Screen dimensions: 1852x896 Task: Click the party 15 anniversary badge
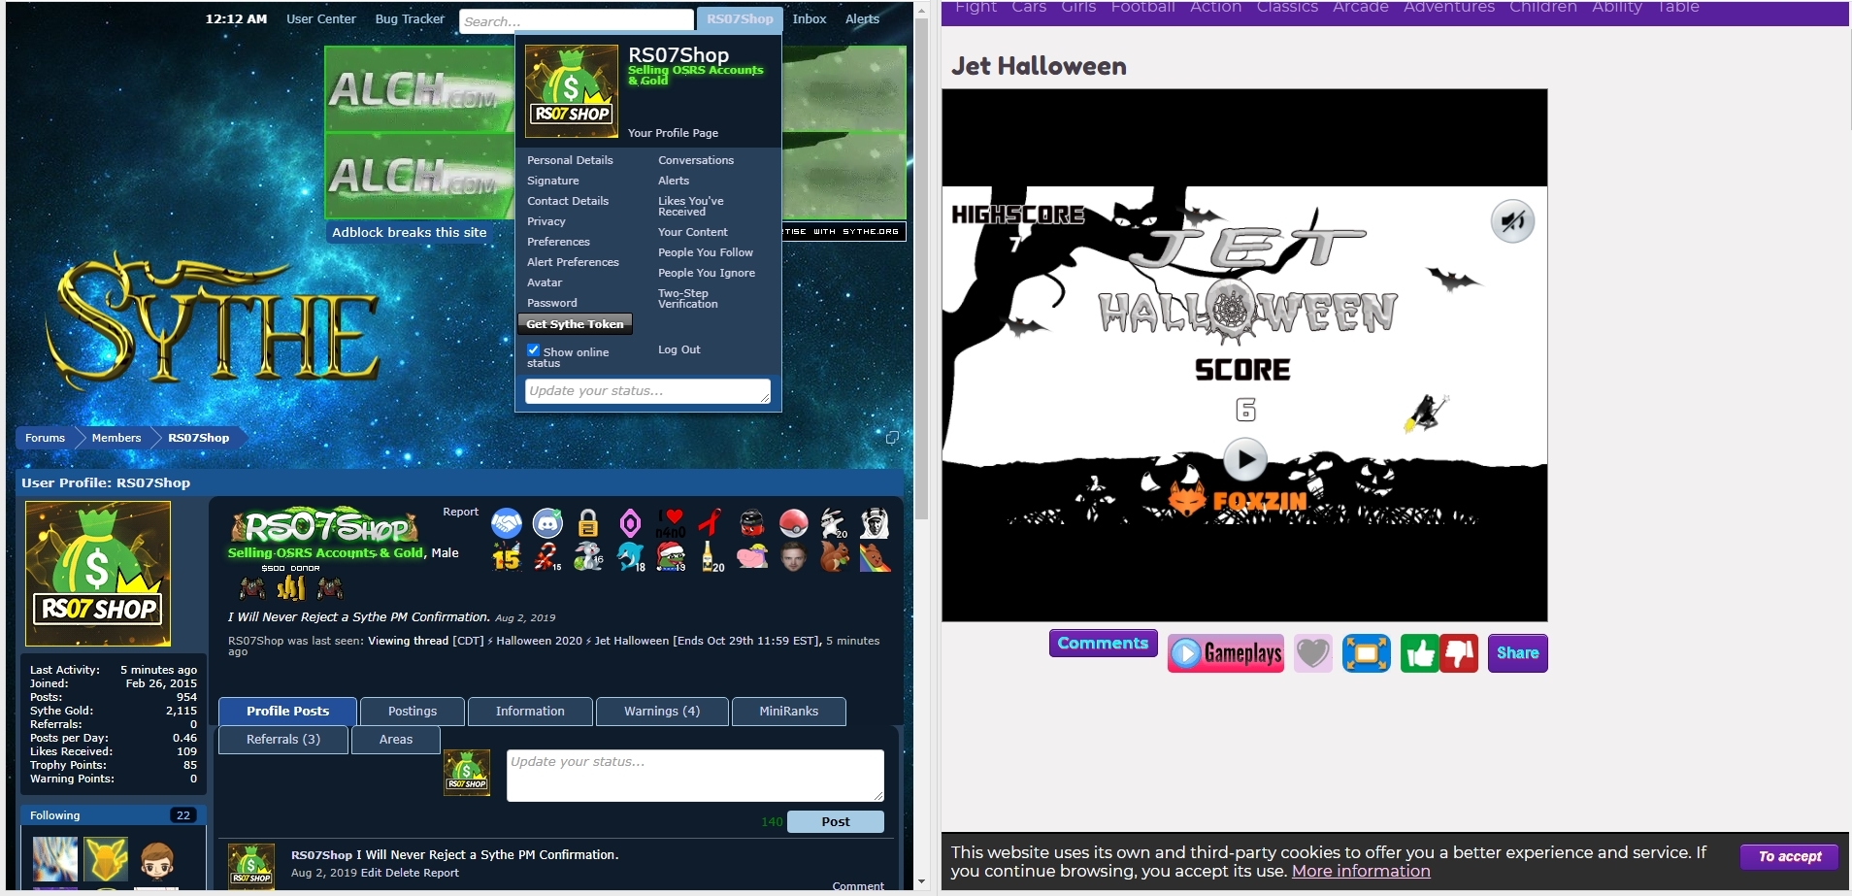(507, 556)
